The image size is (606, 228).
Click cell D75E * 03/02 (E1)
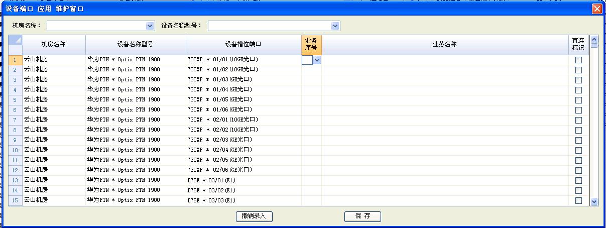pos(244,190)
